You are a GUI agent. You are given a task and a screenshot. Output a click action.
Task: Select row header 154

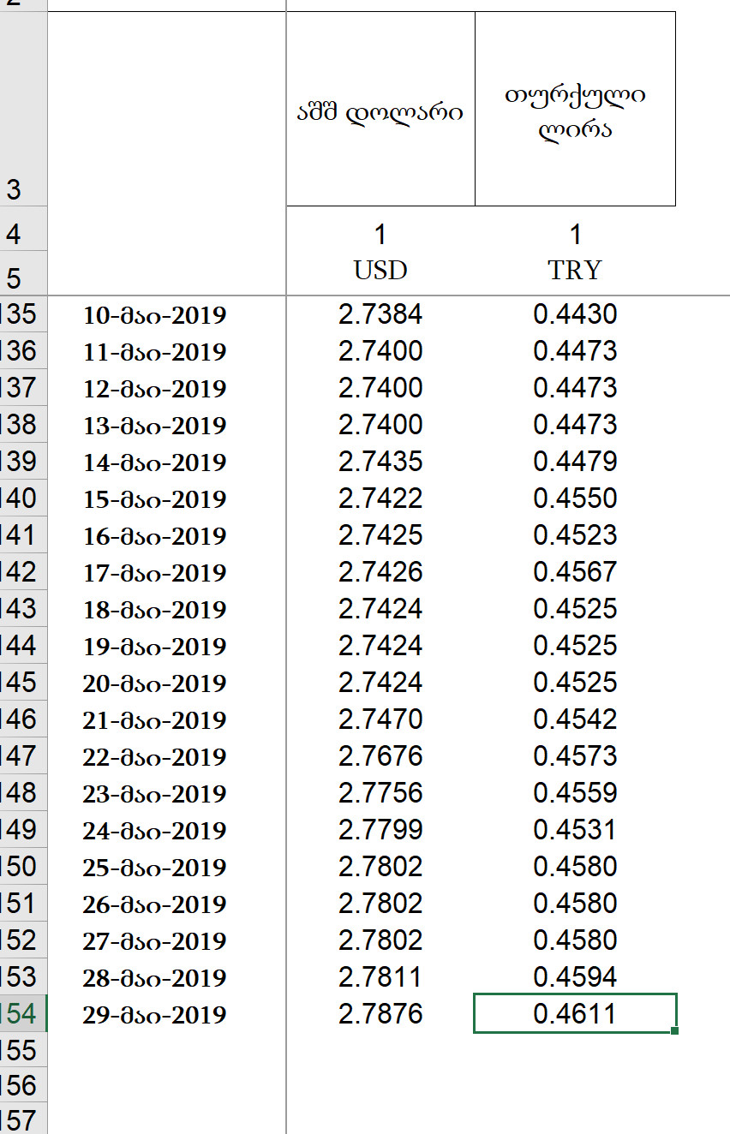[x=22, y=1014]
